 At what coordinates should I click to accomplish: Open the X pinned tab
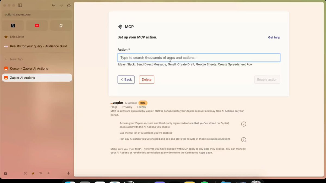[x=13, y=25]
